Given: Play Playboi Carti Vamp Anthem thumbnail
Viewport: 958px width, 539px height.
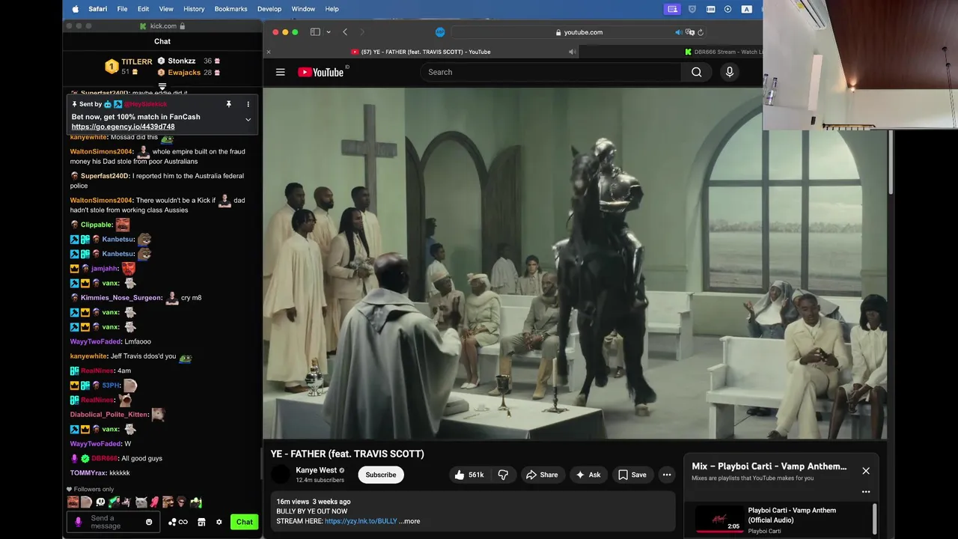Looking at the screenshot, I should 719,520.
